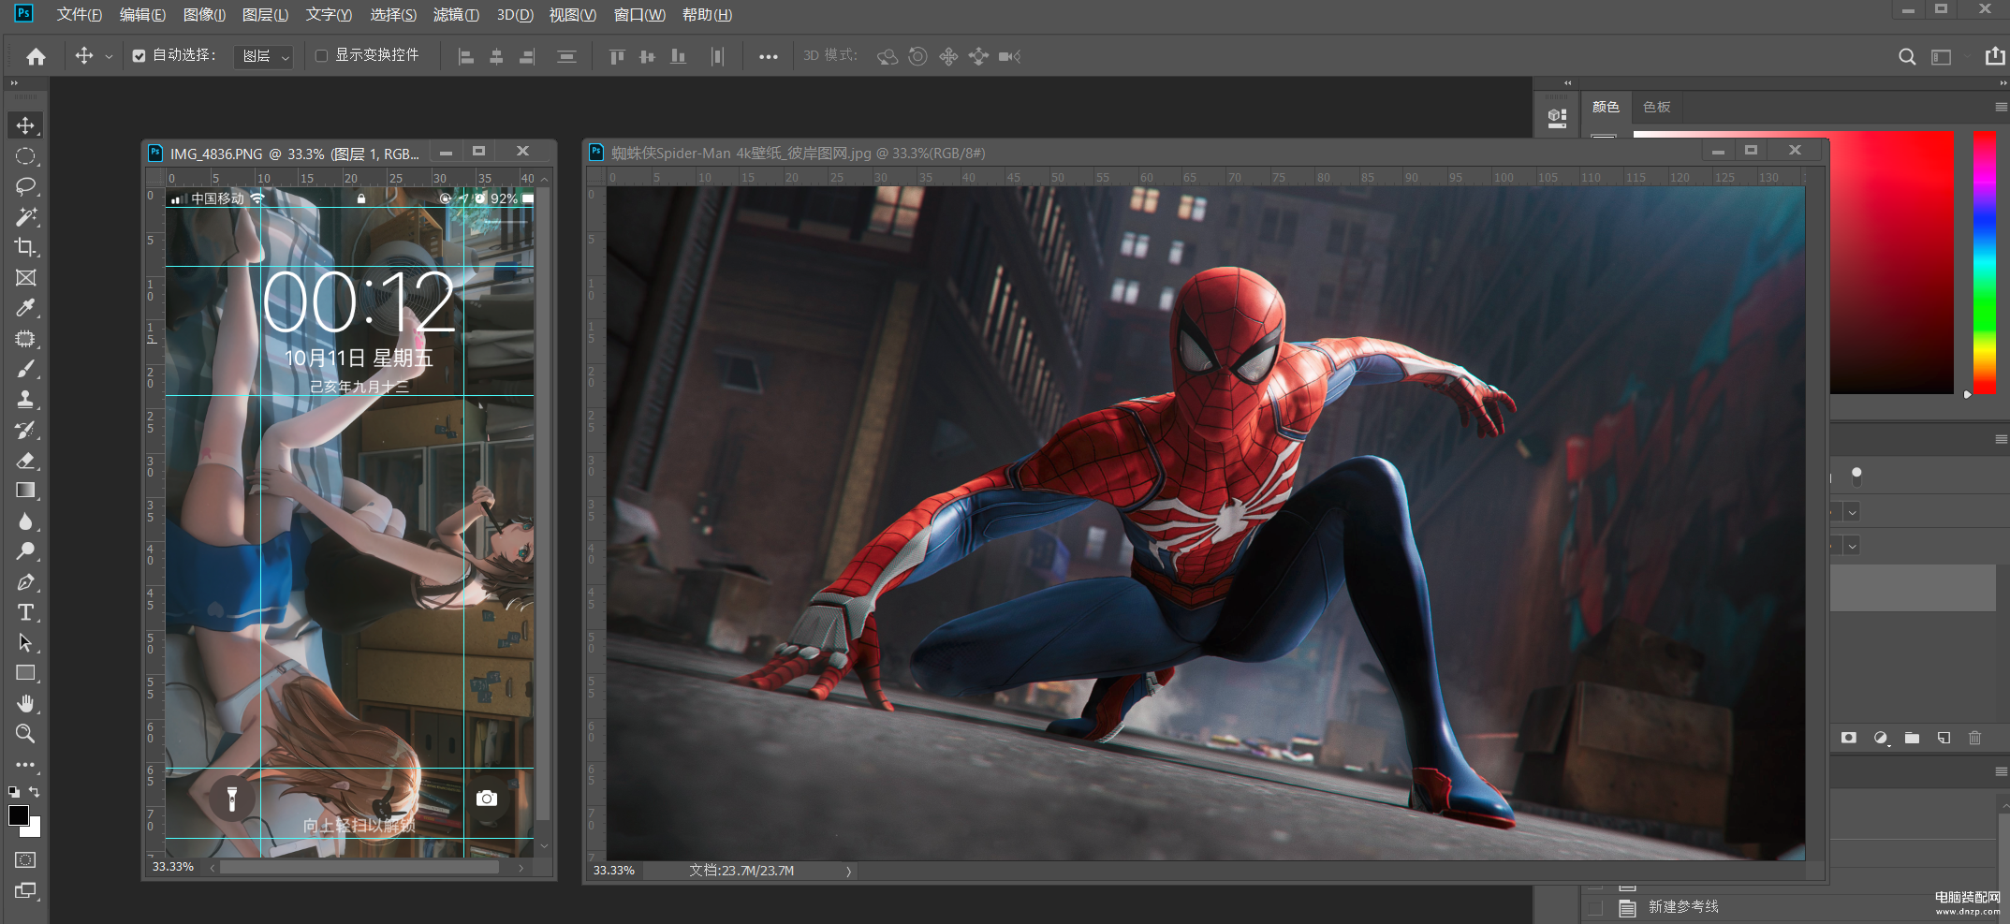Open the Filter menu
This screenshot has height=924, width=2010.
tap(456, 15)
